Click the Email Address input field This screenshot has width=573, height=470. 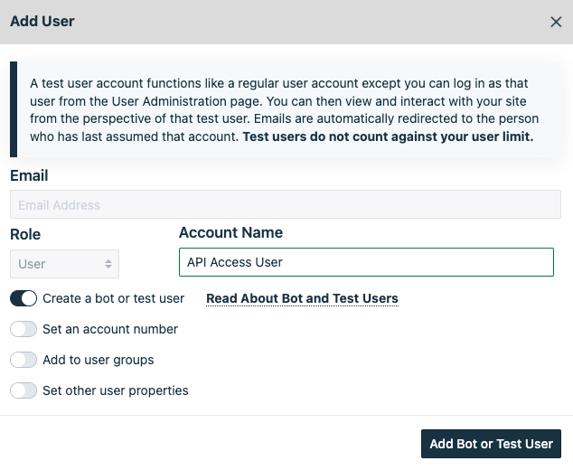[285, 205]
